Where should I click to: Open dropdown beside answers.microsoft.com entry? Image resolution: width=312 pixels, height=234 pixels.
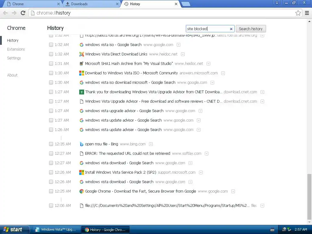[223, 73]
